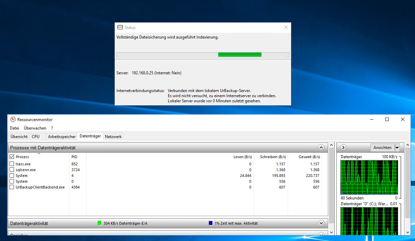415x241 pixels.
Task: Click the Status window database icon
Action: (120, 28)
